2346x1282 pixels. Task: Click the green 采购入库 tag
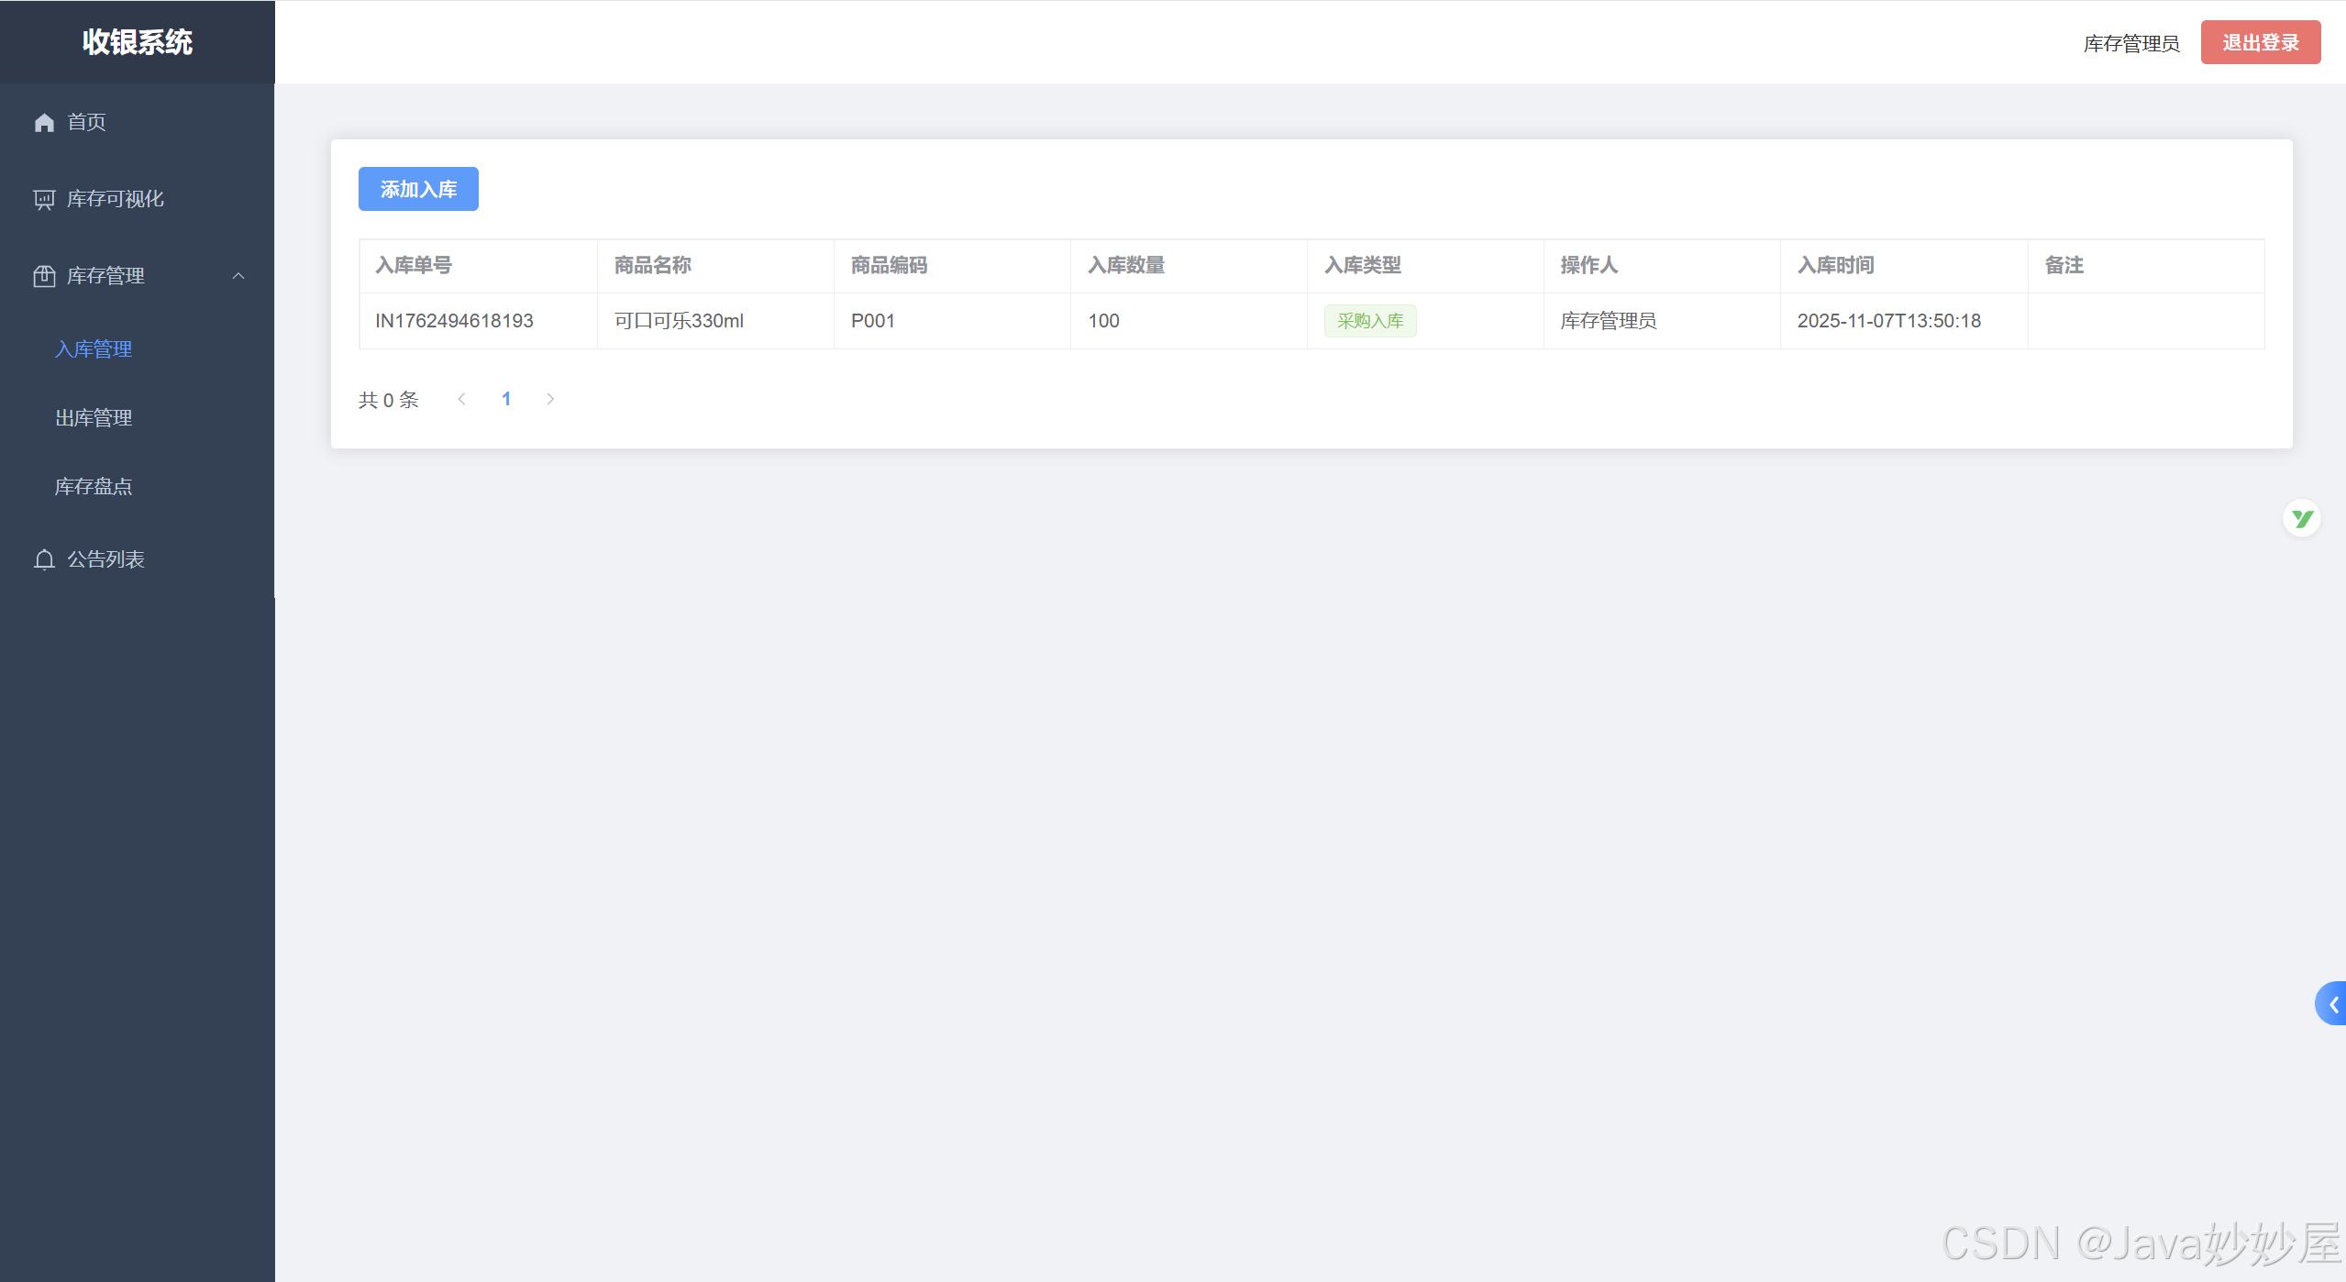click(1369, 321)
